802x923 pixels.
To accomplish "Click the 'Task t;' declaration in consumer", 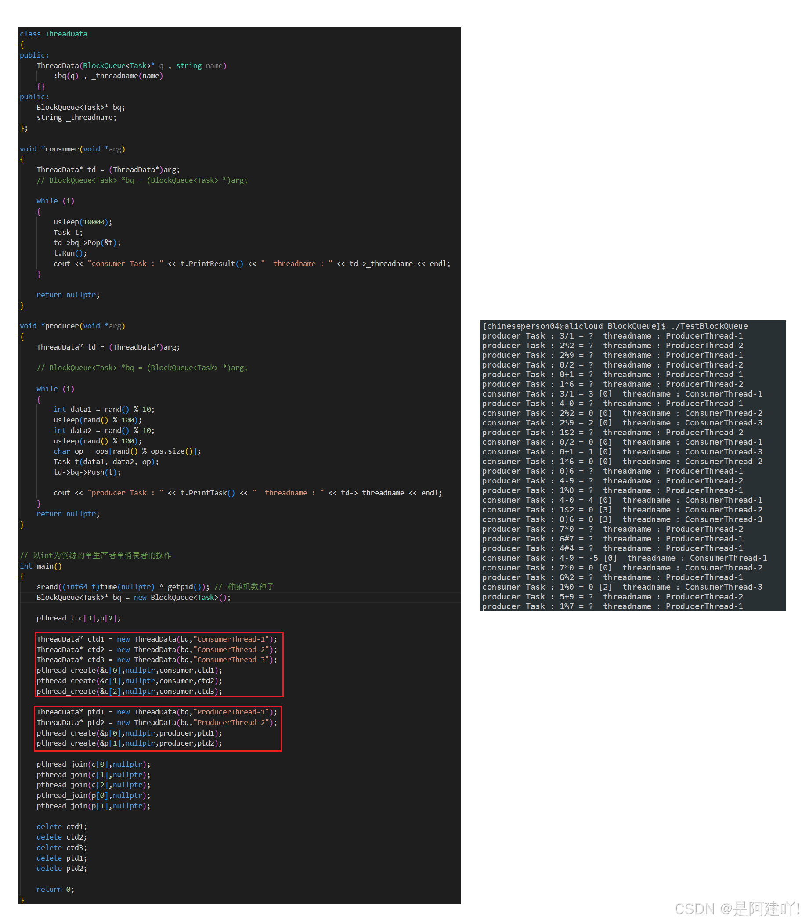I will 68,233.
